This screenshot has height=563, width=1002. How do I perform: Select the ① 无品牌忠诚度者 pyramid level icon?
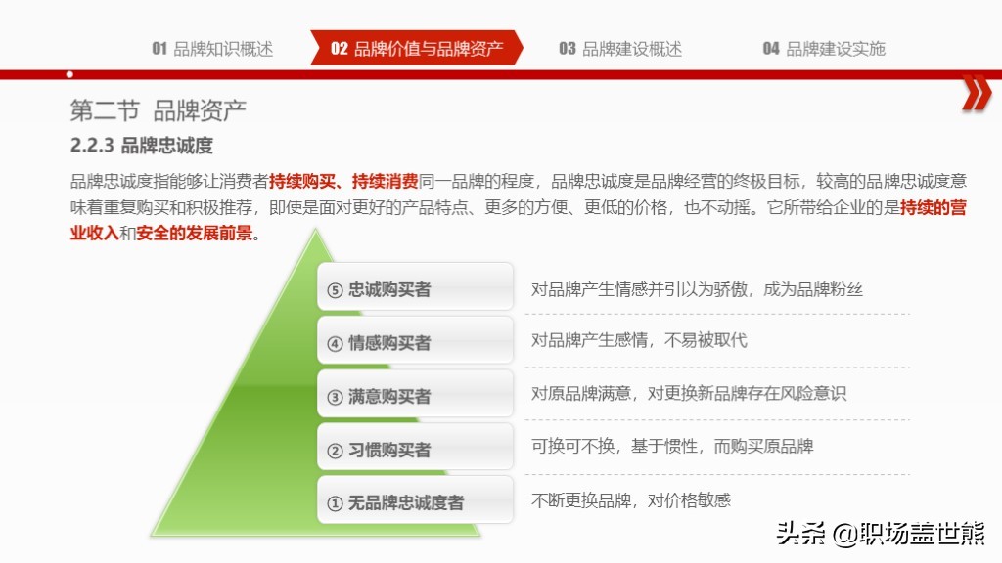click(415, 501)
